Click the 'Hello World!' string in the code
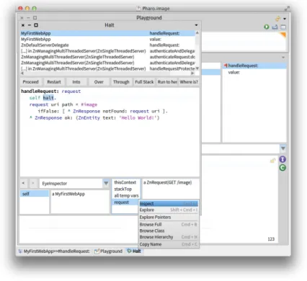 click(138, 118)
